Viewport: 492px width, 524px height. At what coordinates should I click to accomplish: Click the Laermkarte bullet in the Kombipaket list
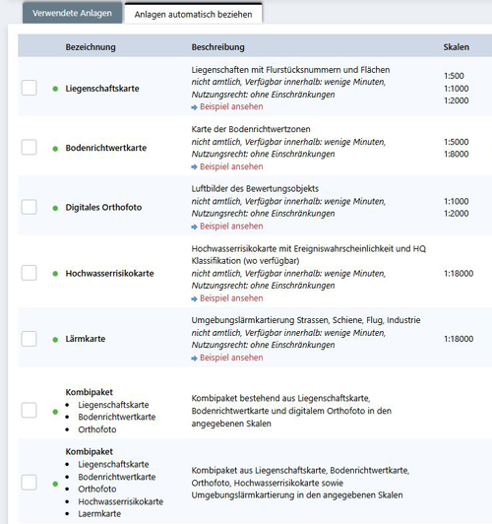pos(99,513)
